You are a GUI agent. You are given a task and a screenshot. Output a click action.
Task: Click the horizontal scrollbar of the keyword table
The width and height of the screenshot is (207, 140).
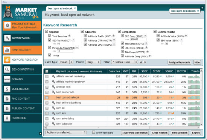[x=98, y=128]
